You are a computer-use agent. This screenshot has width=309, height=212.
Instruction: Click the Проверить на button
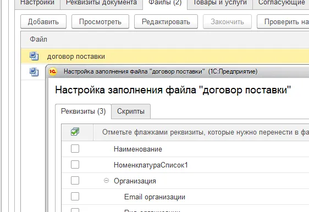(x=283, y=21)
